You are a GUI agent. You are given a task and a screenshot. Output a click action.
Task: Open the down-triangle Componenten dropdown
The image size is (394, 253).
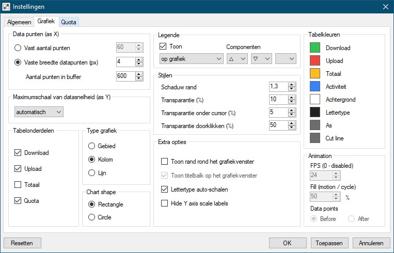[x=261, y=59]
